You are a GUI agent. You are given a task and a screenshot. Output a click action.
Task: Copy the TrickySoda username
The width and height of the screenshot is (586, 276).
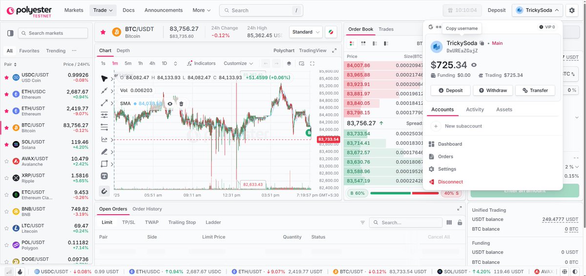482,43
